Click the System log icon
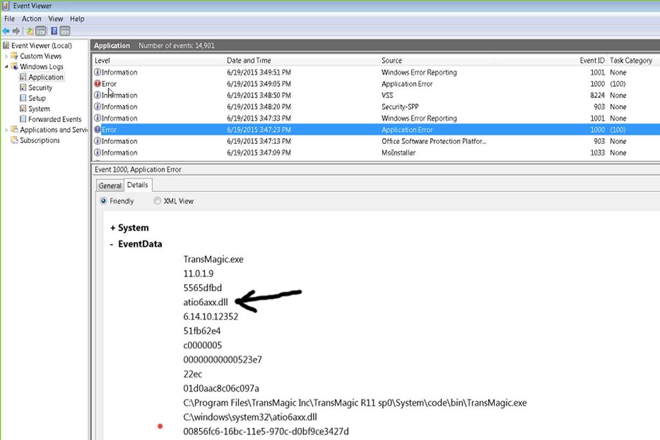Image resolution: width=660 pixels, height=440 pixels. point(23,109)
